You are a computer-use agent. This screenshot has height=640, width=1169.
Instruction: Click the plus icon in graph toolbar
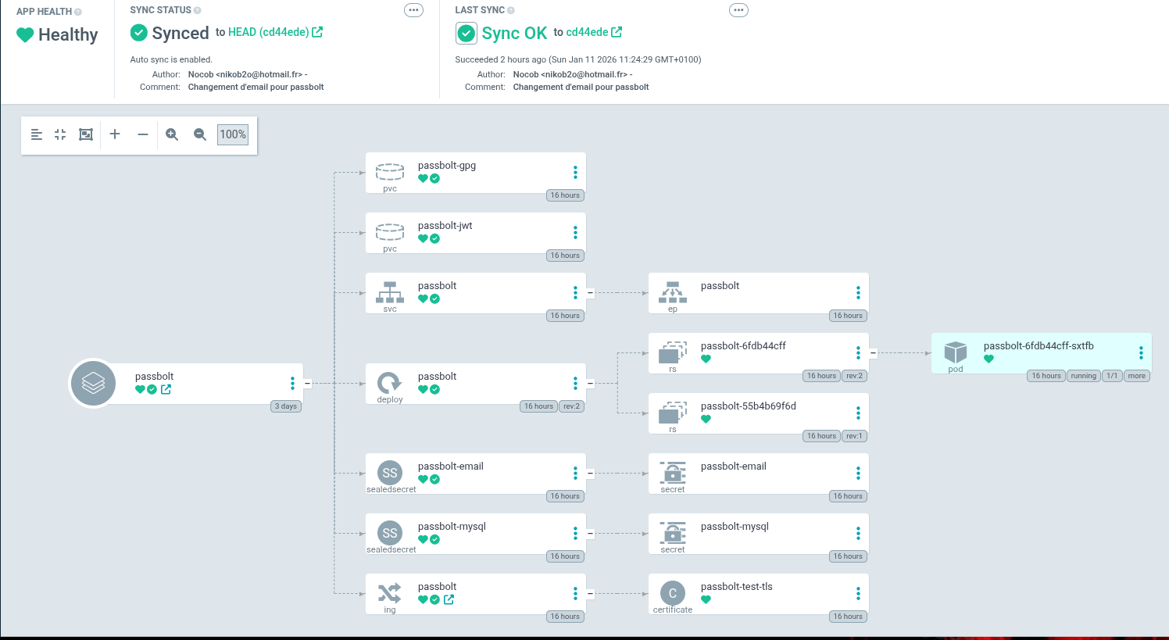[x=115, y=134]
